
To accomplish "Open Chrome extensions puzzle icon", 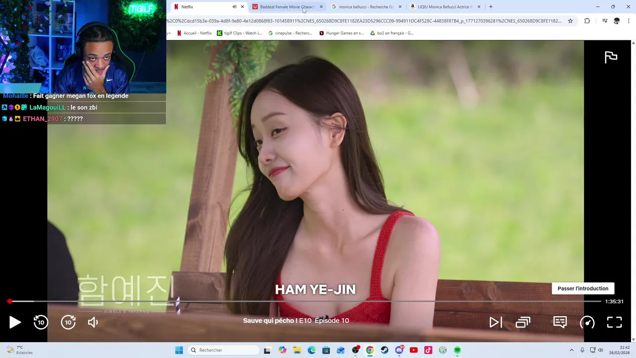I will 587,21.
